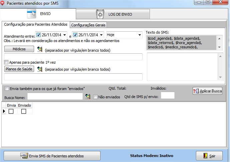The image size is (230, 162).
Task: Tick the Envia checkbox in grid row
Action: point(11,112)
